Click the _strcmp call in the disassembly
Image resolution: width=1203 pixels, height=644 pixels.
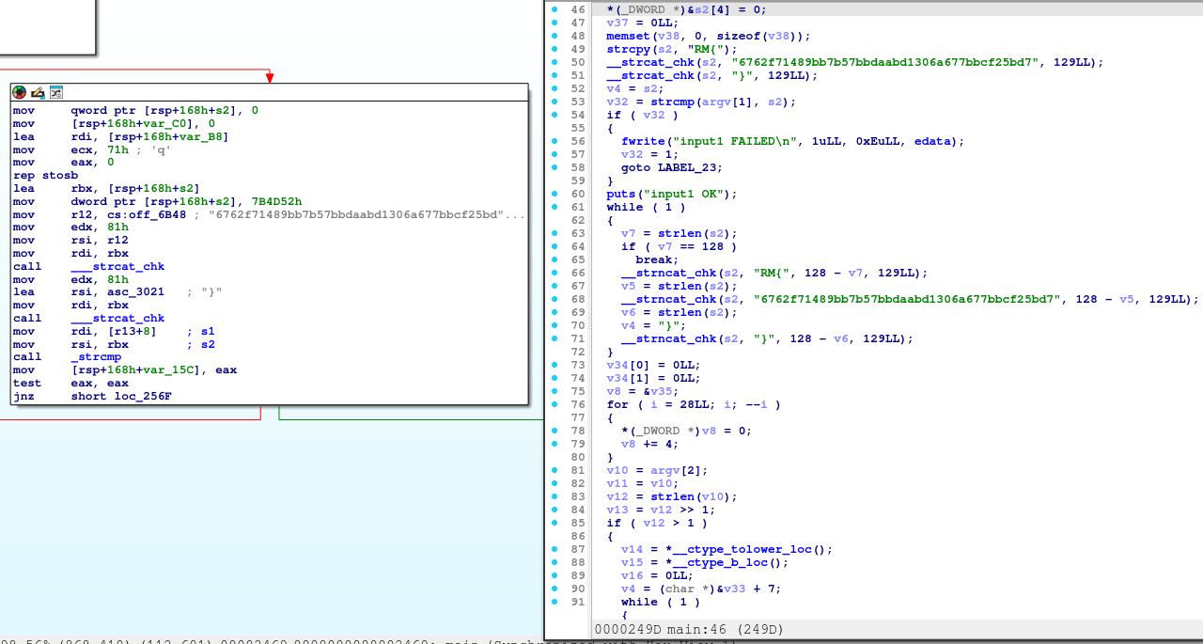click(x=96, y=356)
